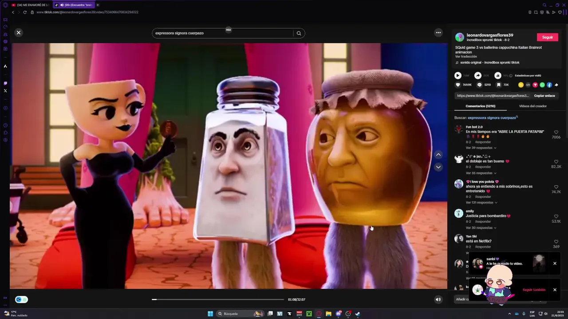Like the video with the heart icon

click(x=458, y=85)
